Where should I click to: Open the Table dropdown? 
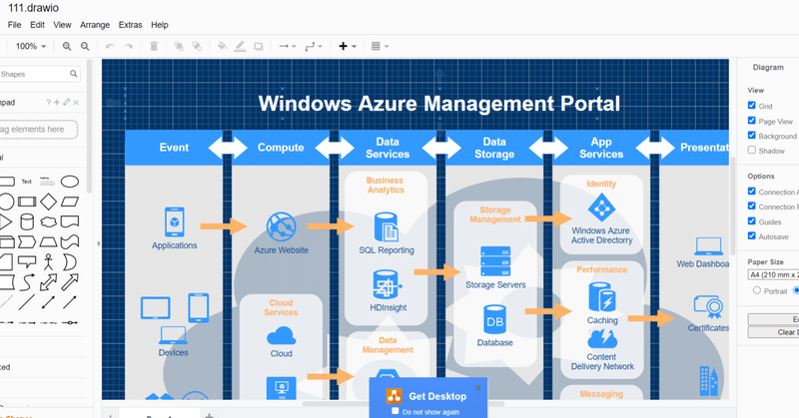(381, 46)
